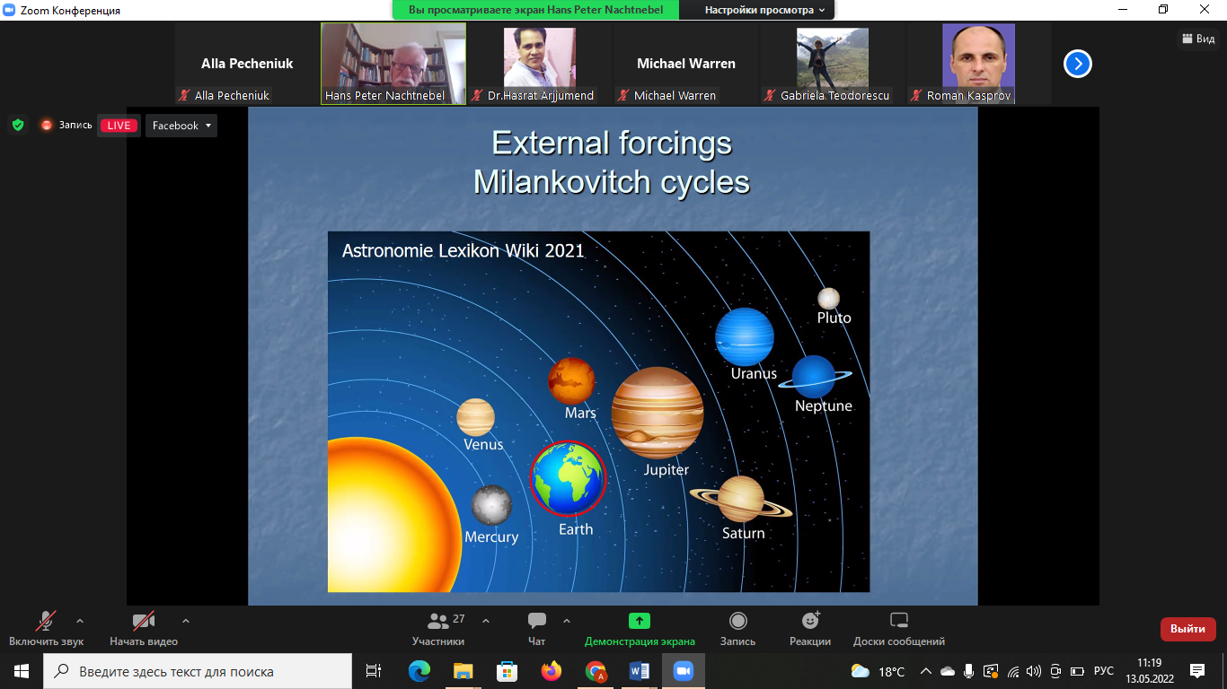Screen dimensions: 1227x689
Task: Open the Reactions emoji menu
Action: click(x=809, y=622)
